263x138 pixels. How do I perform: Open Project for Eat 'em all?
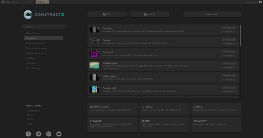(229, 52)
